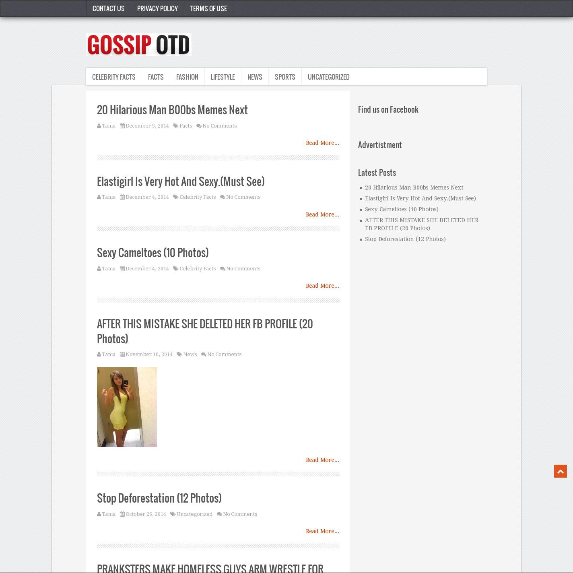Click the 'Advertistment' sidebar heading

tap(380, 145)
